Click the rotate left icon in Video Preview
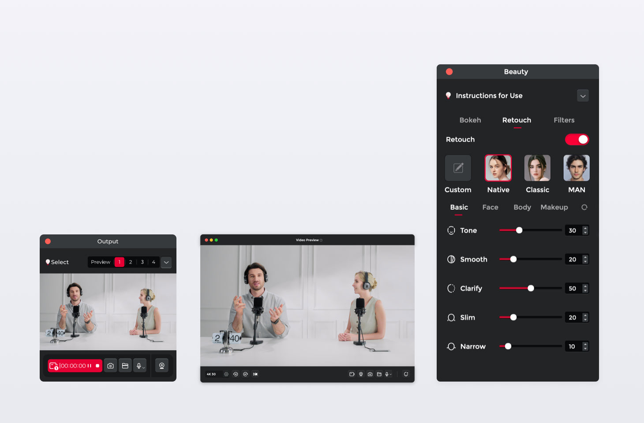The image size is (644, 423). 236,374
